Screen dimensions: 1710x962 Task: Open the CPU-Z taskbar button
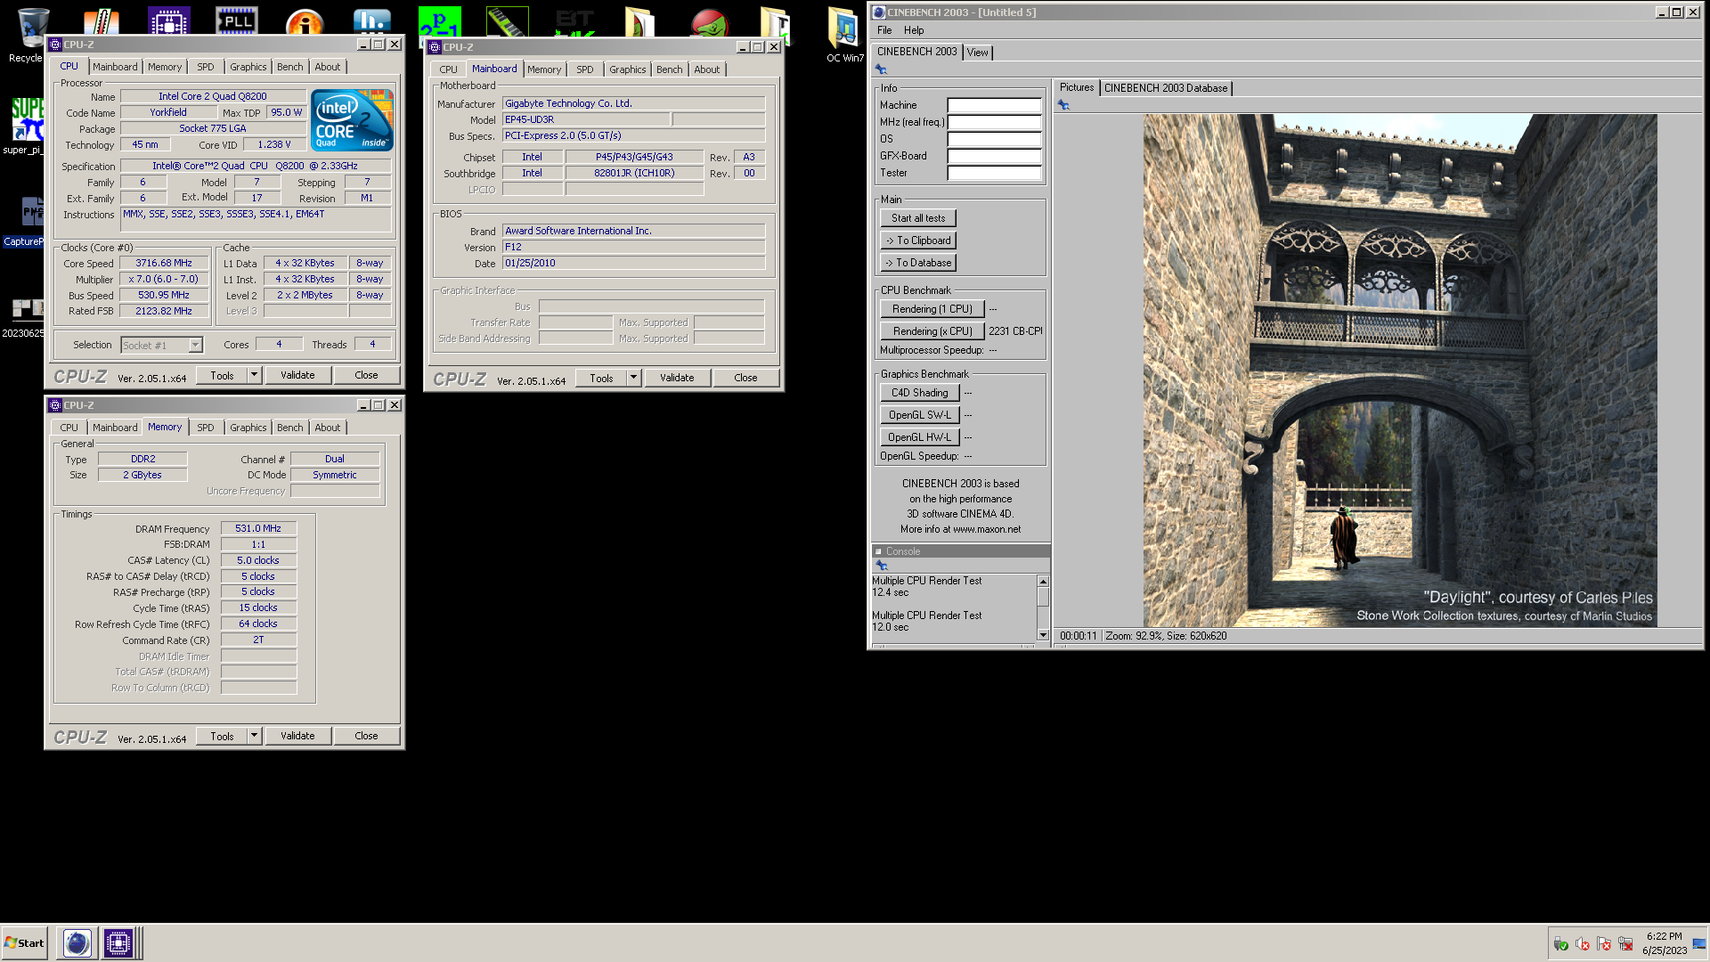(118, 942)
